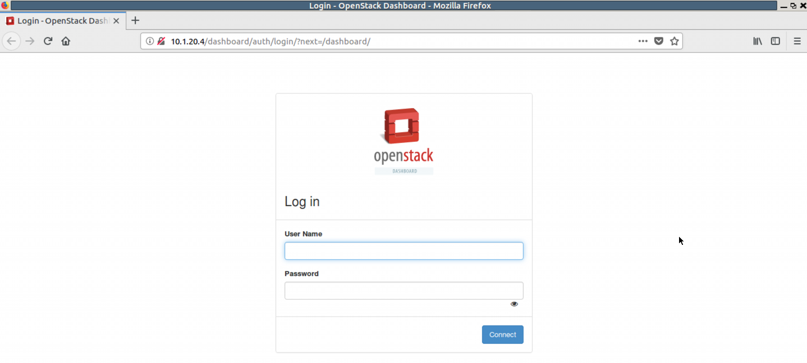Viewport: 807px width, 363px height.
Task: Click the User Name input field
Action: (404, 251)
